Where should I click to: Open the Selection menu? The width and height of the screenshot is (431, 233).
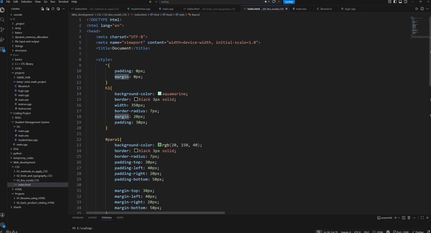[26, 2]
